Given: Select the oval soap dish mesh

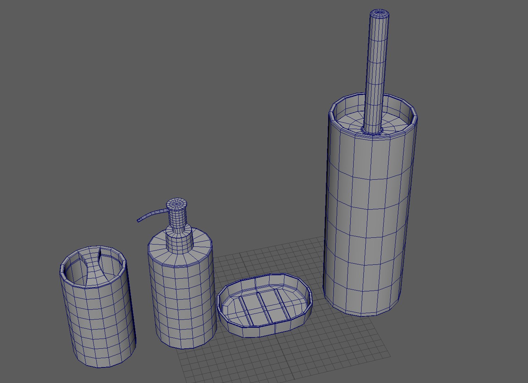Looking at the screenshot, I should coord(265,305).
